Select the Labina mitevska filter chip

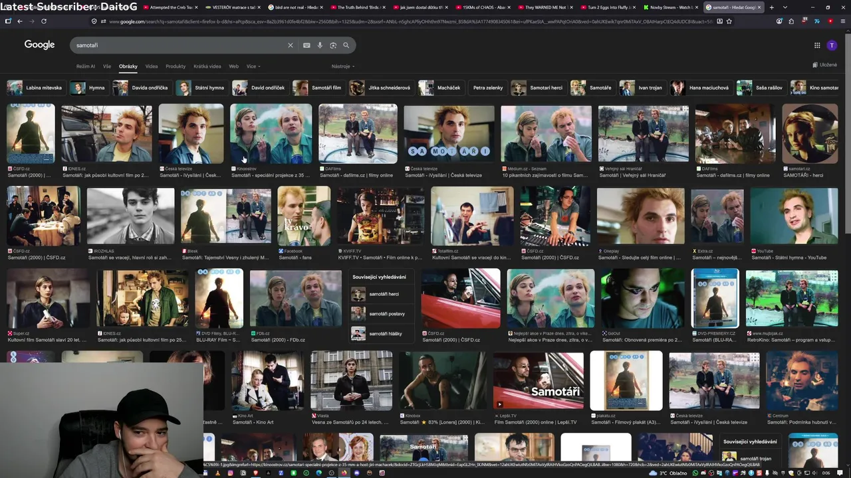tap(36, 88)
